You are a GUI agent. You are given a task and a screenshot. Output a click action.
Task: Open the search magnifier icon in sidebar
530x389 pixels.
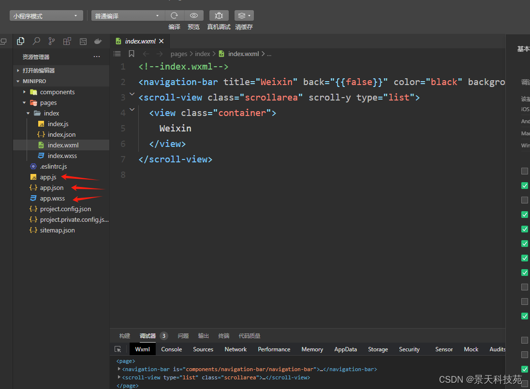pyautogui.click(x=36, y=41)
